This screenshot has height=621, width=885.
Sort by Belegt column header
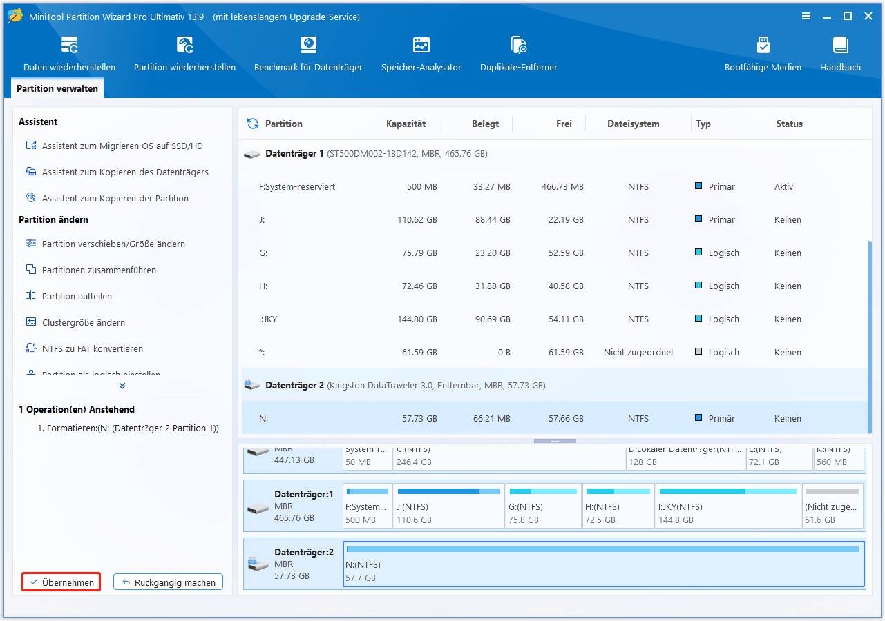(x=486, y=124)
